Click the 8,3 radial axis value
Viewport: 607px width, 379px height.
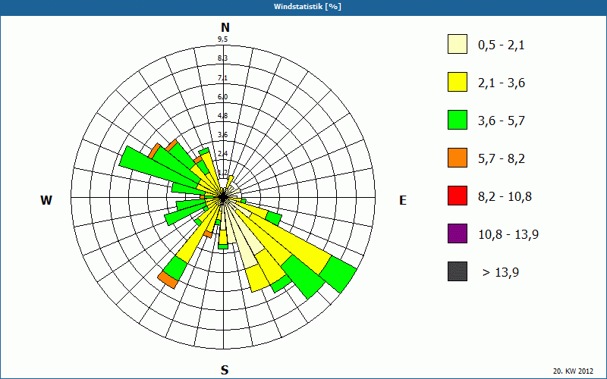[222, 58]
